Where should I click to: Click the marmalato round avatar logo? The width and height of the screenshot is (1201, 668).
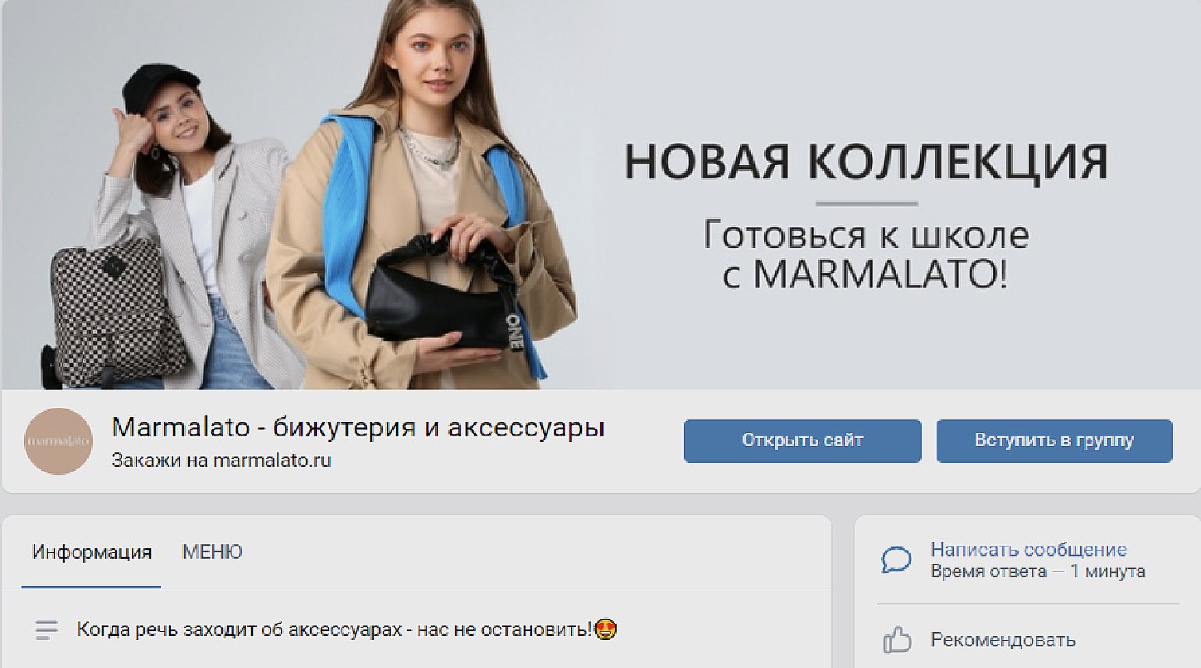(58, 441)
